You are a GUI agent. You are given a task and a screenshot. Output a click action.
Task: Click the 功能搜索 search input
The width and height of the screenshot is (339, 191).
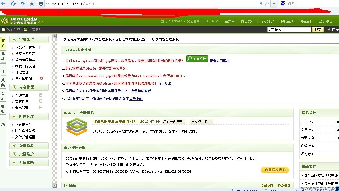click(289, 30)
